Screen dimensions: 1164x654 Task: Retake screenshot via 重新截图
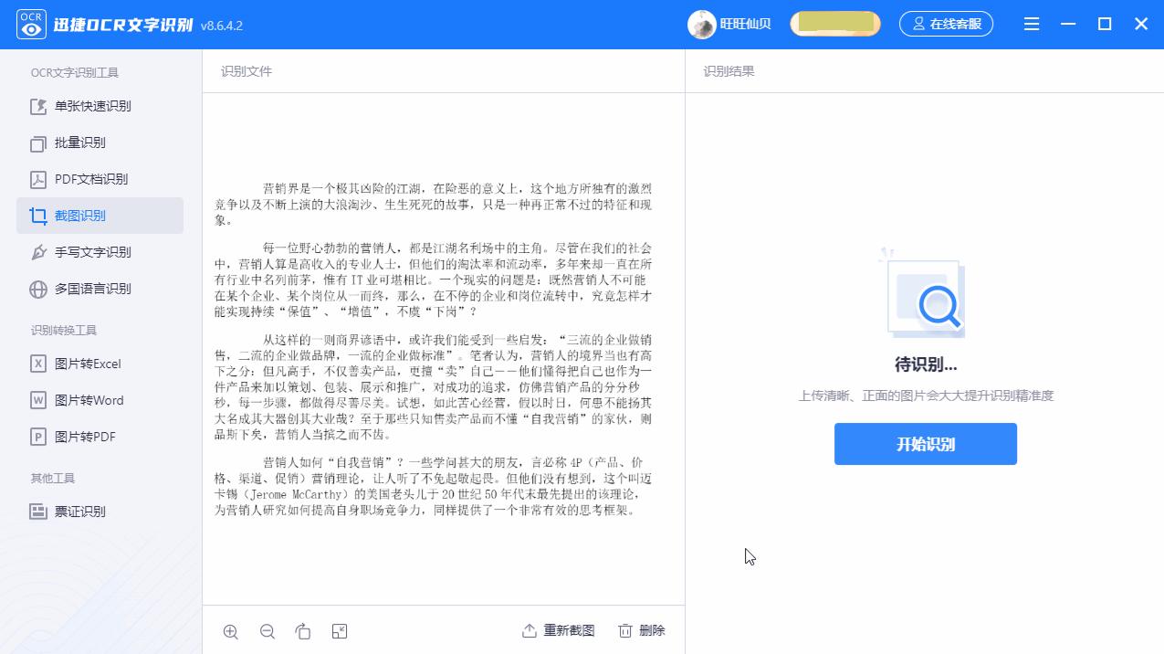pos(557,630)
